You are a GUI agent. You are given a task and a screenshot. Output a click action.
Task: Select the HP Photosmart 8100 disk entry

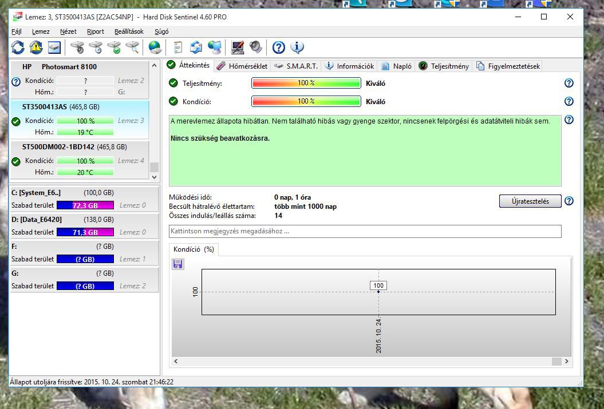[80, 79]
